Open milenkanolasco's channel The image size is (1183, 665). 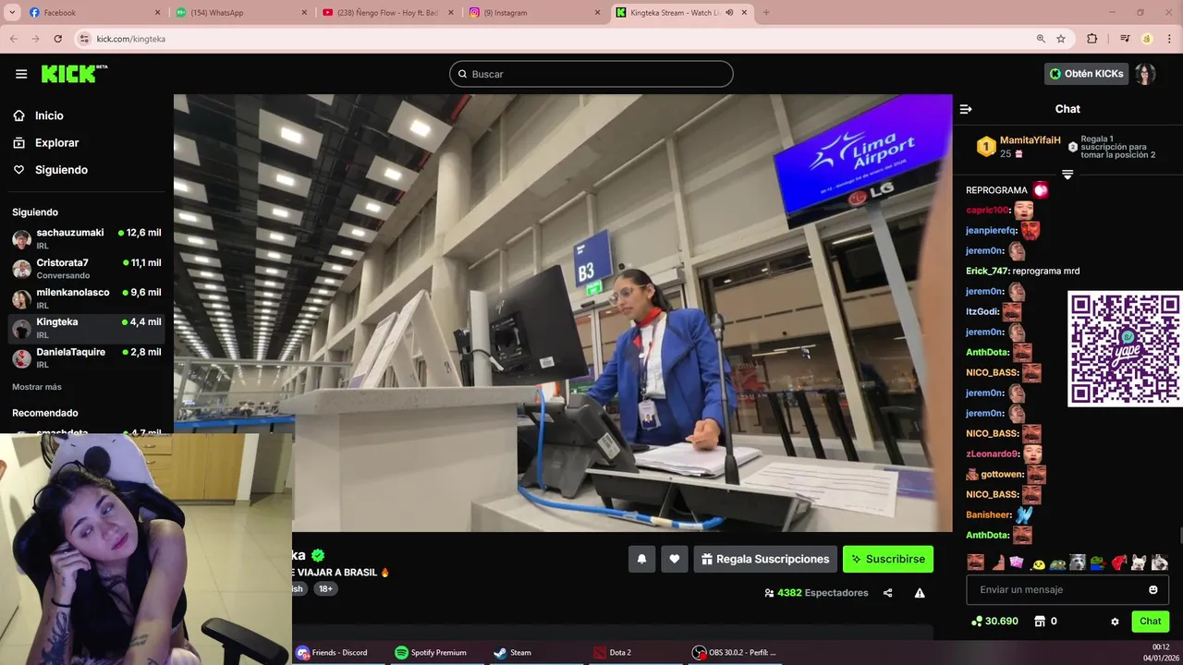tap(87, 298)
